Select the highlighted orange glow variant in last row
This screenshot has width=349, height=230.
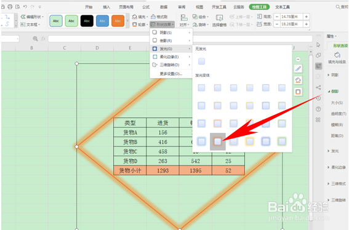click(x=218, y=141)
